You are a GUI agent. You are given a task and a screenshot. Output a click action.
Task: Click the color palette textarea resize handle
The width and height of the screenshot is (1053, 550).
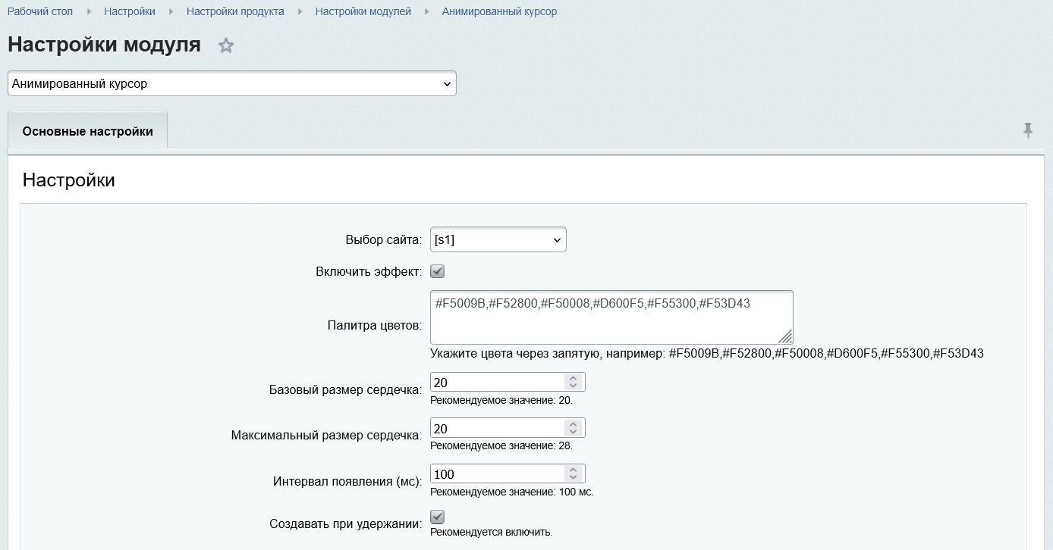(785, 336)
